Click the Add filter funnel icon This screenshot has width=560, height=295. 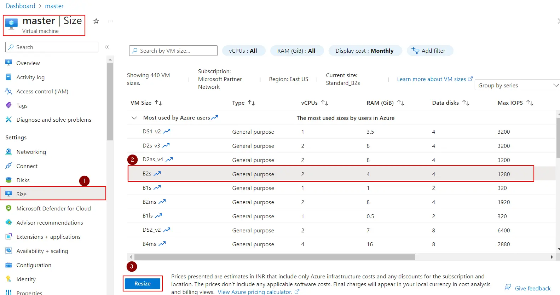(x=415, y=51)
